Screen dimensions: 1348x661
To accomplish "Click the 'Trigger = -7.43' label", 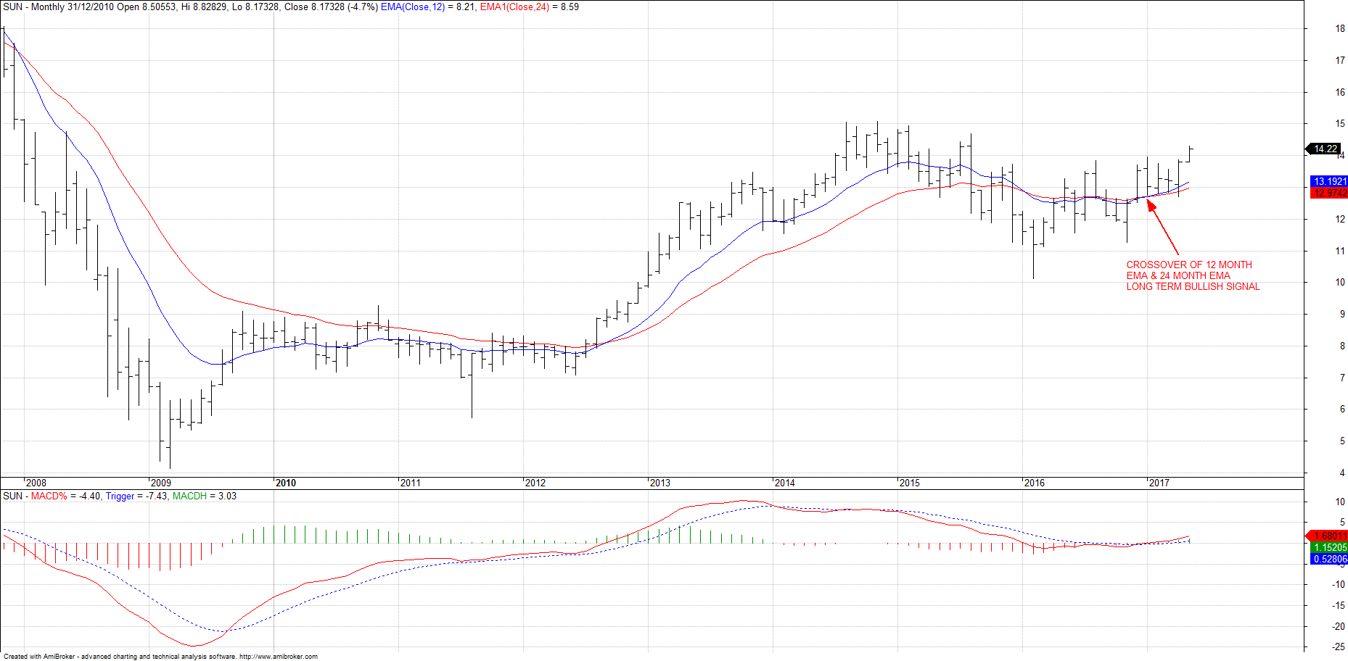I will coord(136,496).
